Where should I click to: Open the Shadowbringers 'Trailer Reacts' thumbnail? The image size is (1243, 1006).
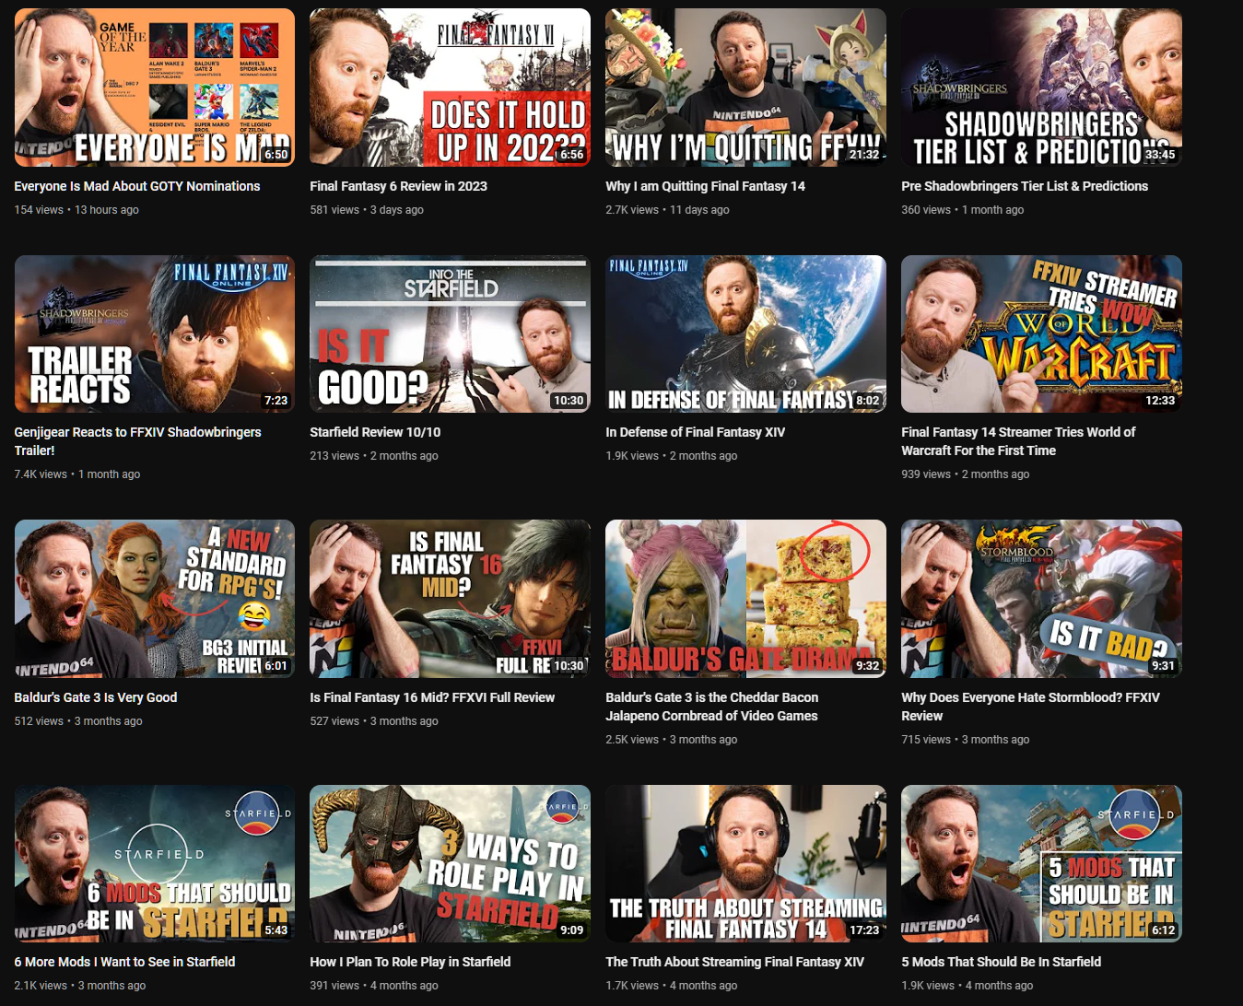click(155, 333)
